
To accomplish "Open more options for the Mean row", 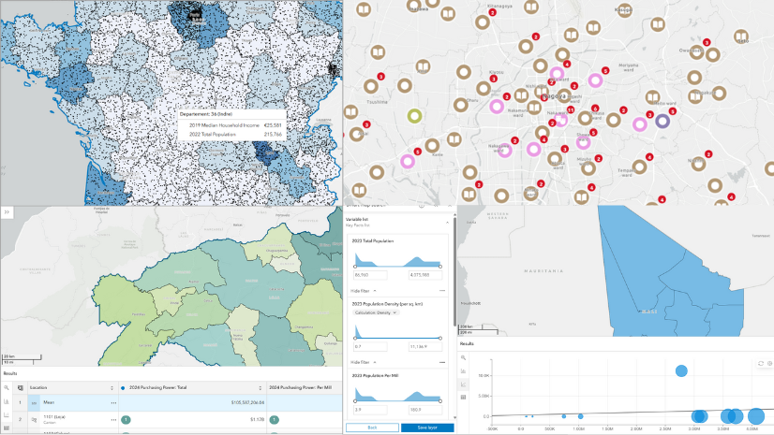I will click(113, 403).
